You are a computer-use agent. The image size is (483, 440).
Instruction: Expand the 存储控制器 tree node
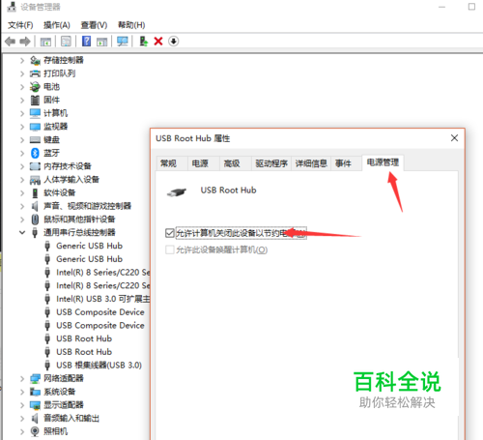click(x=22, y=60)
